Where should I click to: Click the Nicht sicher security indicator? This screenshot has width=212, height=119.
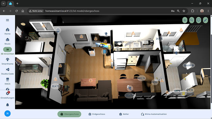tap(36, 11)
